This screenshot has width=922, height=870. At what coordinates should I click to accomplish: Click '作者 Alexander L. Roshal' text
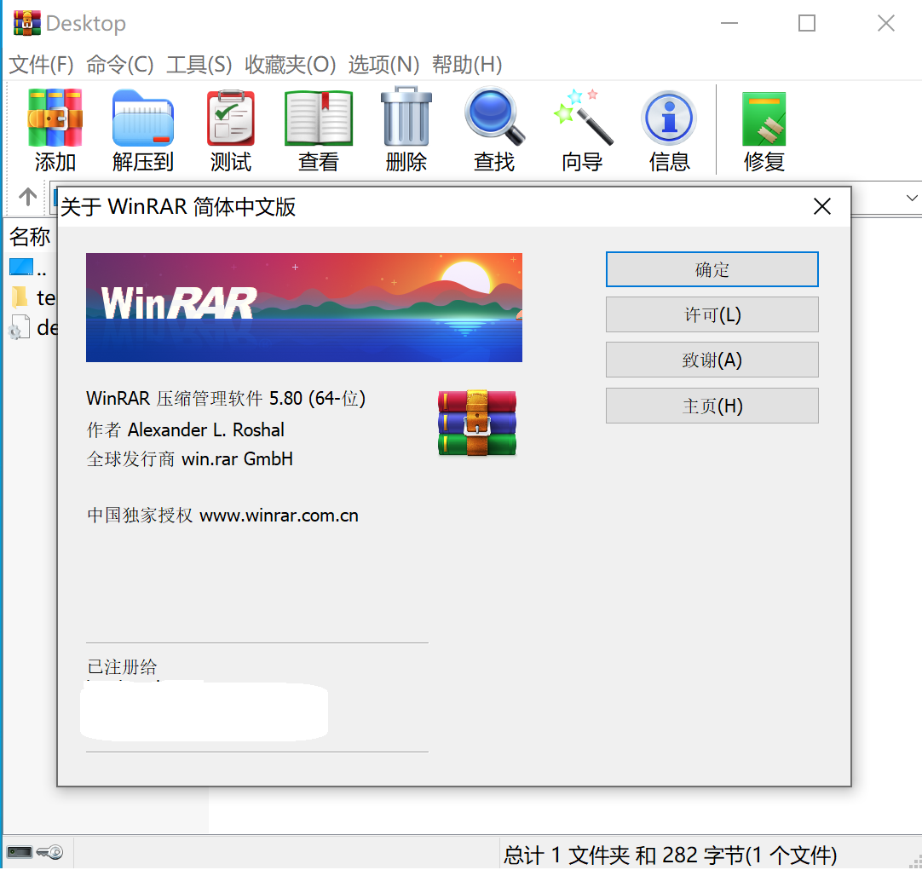tap(185, 429)
